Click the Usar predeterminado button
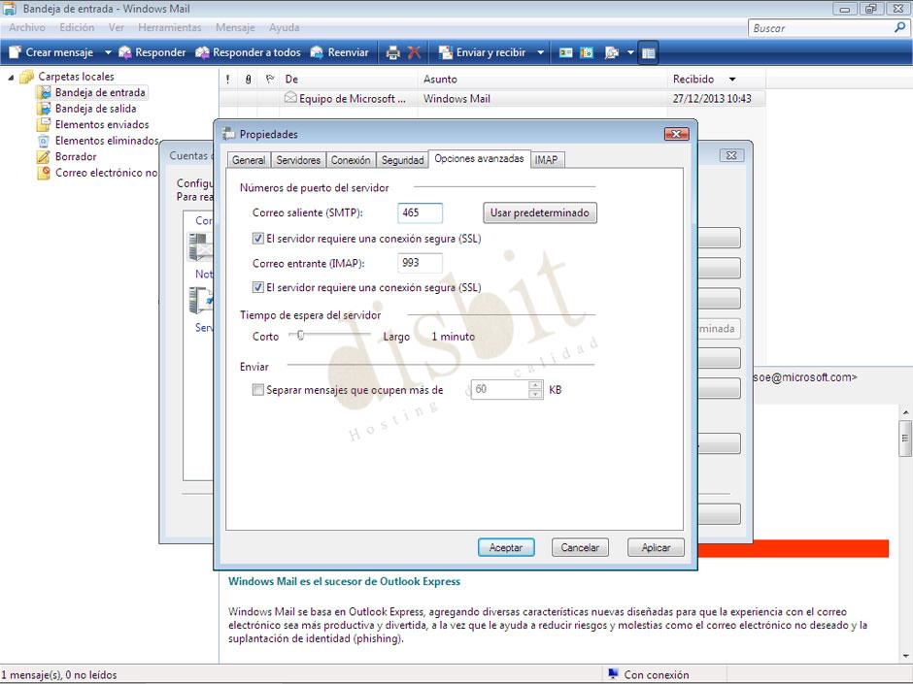This screenshot has height=684, width=913. 539,212
